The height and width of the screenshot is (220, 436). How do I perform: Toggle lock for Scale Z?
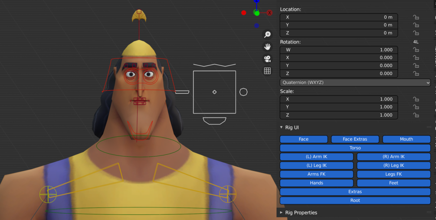click(416, 115)
